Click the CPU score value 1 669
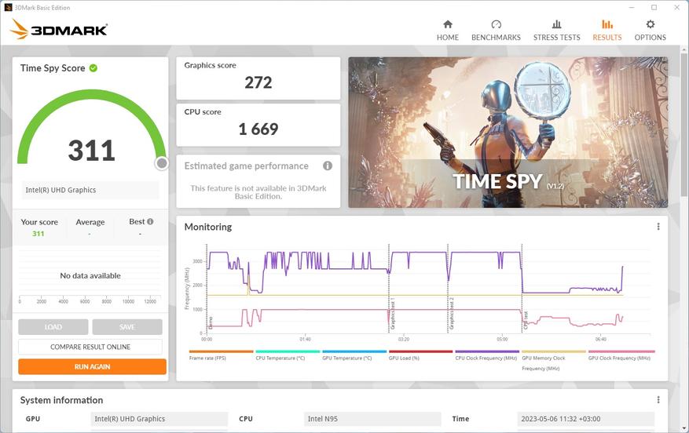689x433 pixels. click(258, 129)
